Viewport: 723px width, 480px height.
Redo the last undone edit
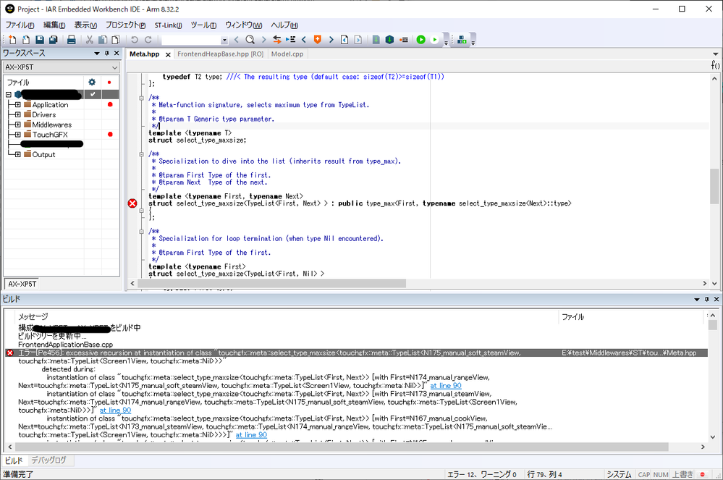(148, 40)
